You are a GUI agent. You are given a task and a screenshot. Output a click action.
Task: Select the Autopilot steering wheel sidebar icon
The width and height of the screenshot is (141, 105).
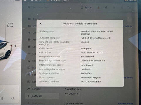29,40
